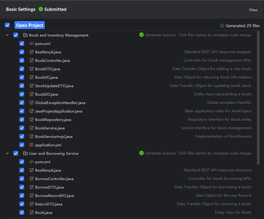Click the folder icon for User and Borrowing Service
The image size is (264, 219).
pos(25,154)
